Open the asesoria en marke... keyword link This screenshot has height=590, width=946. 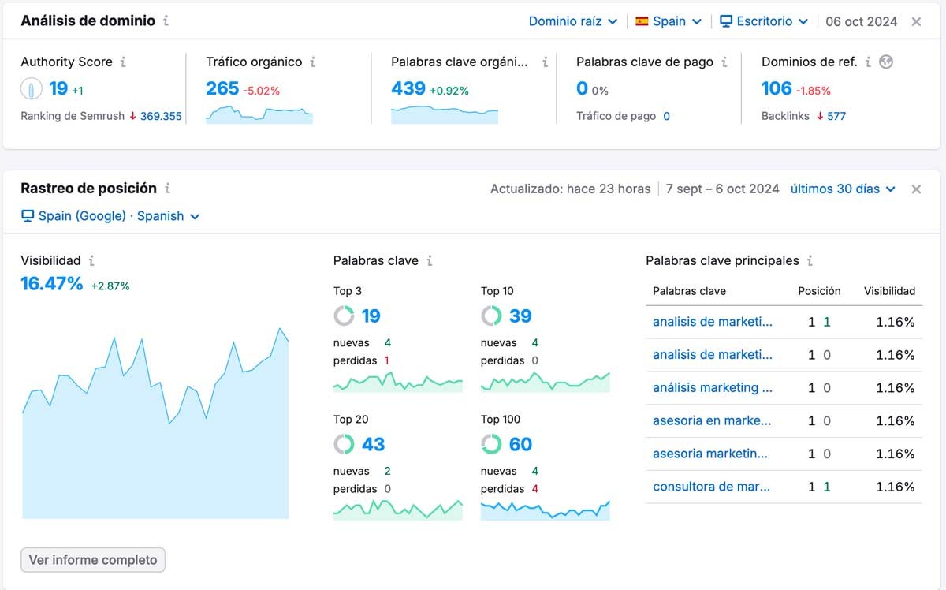712,420
